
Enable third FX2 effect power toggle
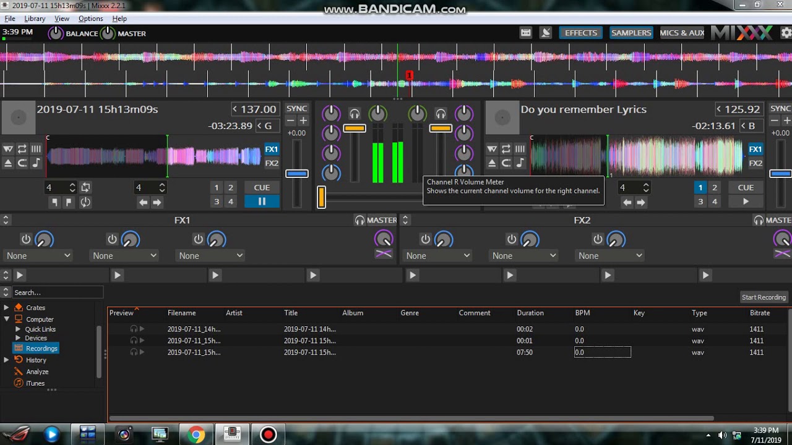(x=598, y=239)
